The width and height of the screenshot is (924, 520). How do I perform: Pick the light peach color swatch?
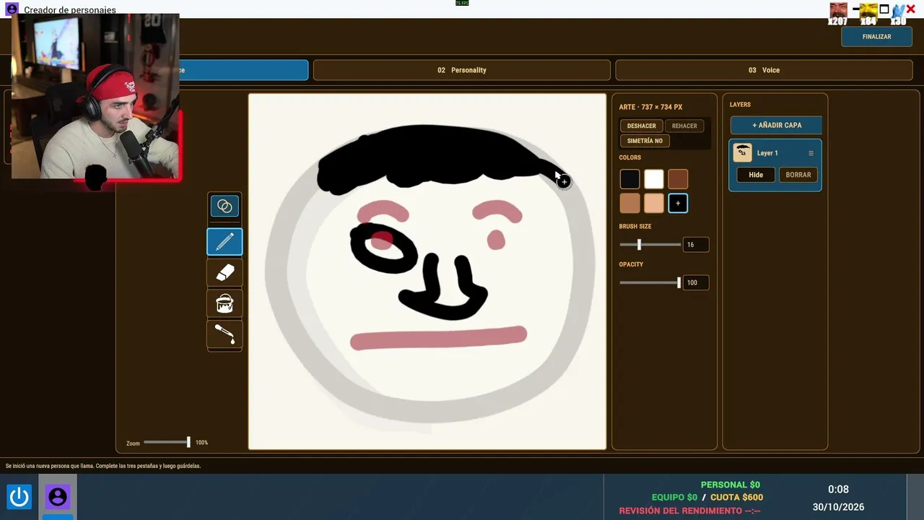tap(654, 204)
